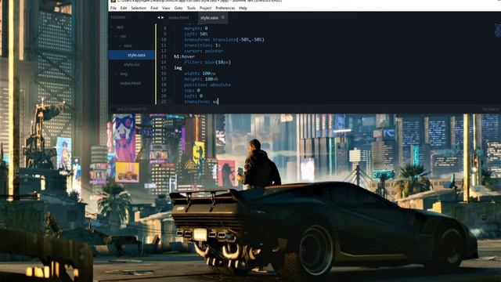Click the 'left: 50%' code line
The height and width of the screenshot is (282, 501).
pyautogui.click(x=196, y=34)
